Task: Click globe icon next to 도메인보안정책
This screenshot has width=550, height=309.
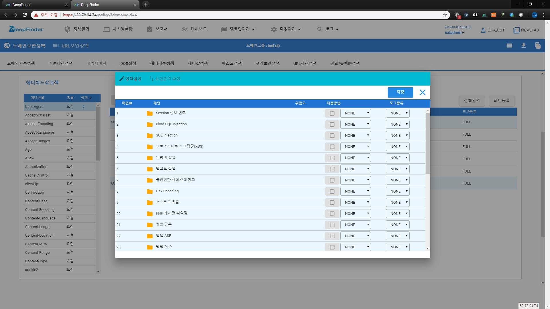Action: point(7,45)
